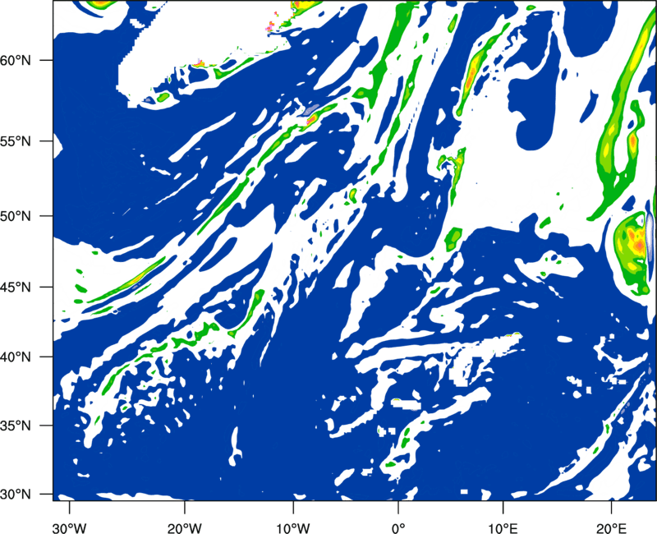Click the 0° longitude label
This screenshot has width=657, height=534.
398,527
